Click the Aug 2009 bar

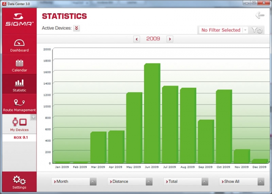(x=188, y=126)
